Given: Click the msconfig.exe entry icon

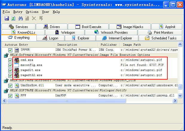Looking at the screenshot, I should coord(17,65).
